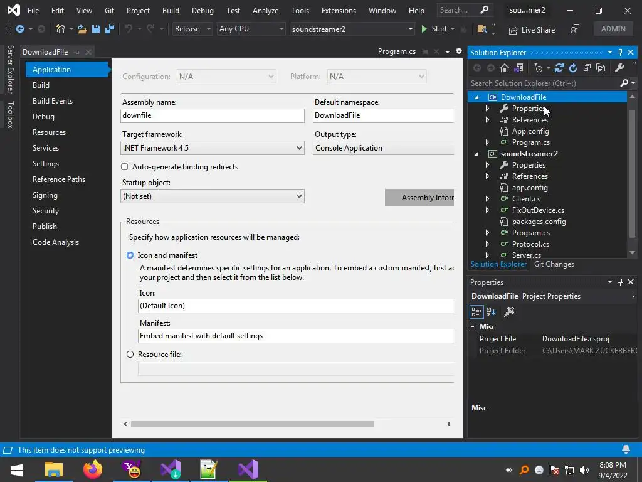Open the Build menu

coord(171,10)
